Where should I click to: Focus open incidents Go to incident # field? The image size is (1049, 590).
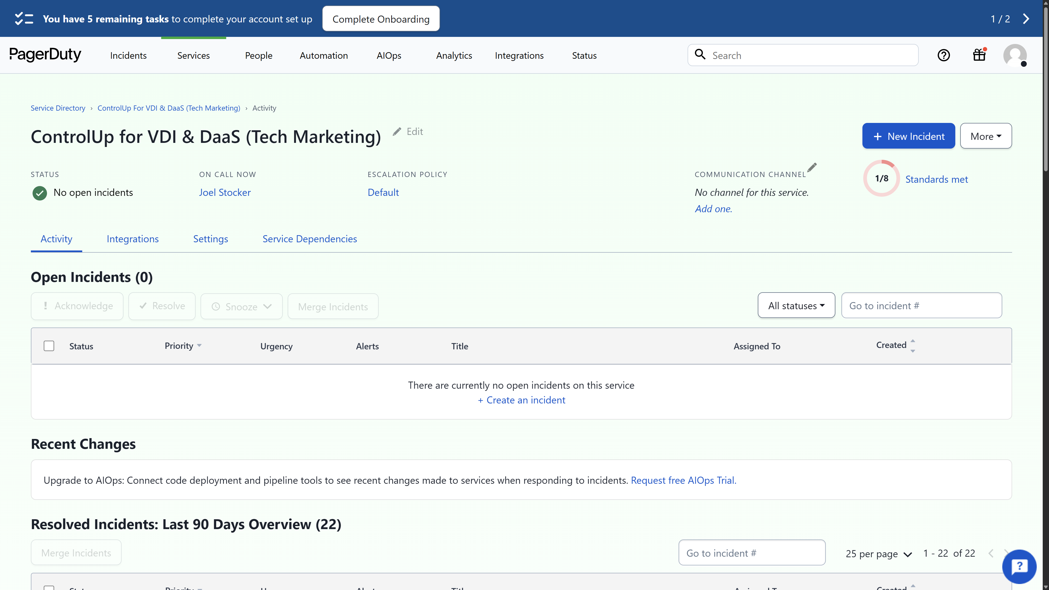[921, 305]
